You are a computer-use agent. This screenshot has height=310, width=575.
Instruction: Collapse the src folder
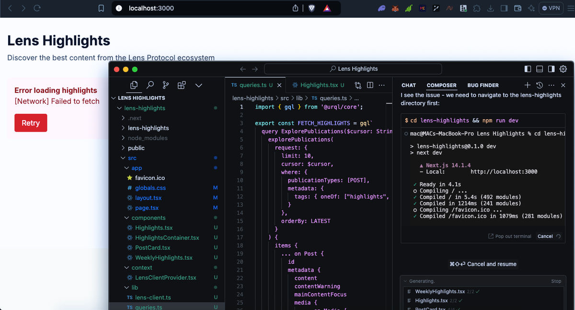coord(166,158)
